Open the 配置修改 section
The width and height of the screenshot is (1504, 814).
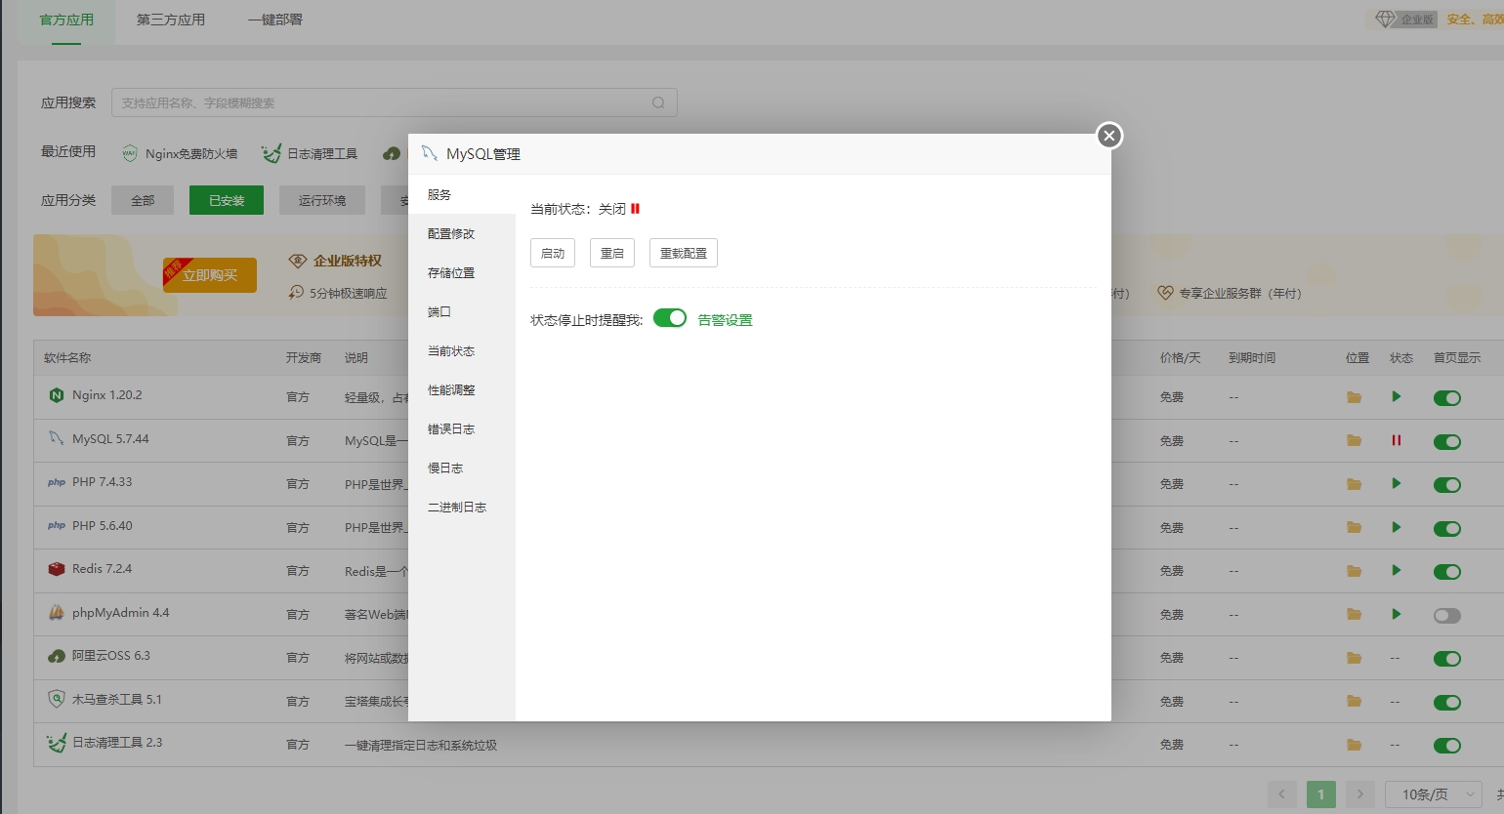[462, 234]
